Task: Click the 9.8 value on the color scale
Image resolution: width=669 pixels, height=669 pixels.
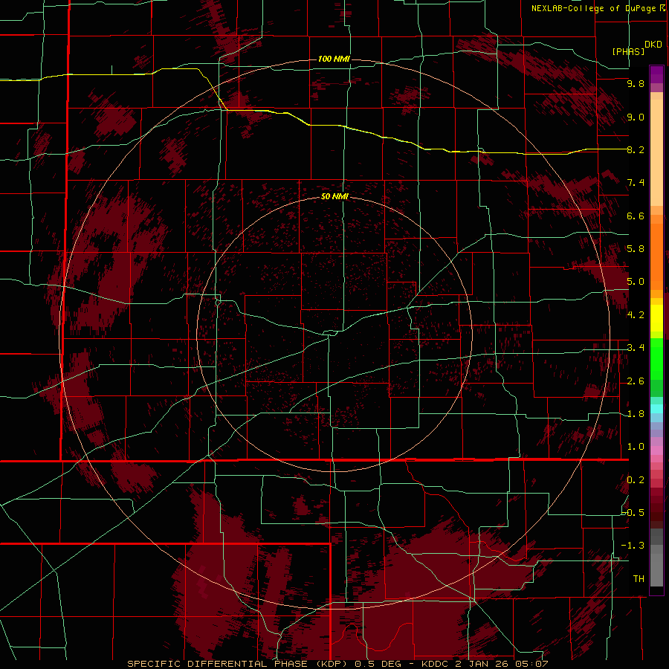Action: click(x=636, y=83)
